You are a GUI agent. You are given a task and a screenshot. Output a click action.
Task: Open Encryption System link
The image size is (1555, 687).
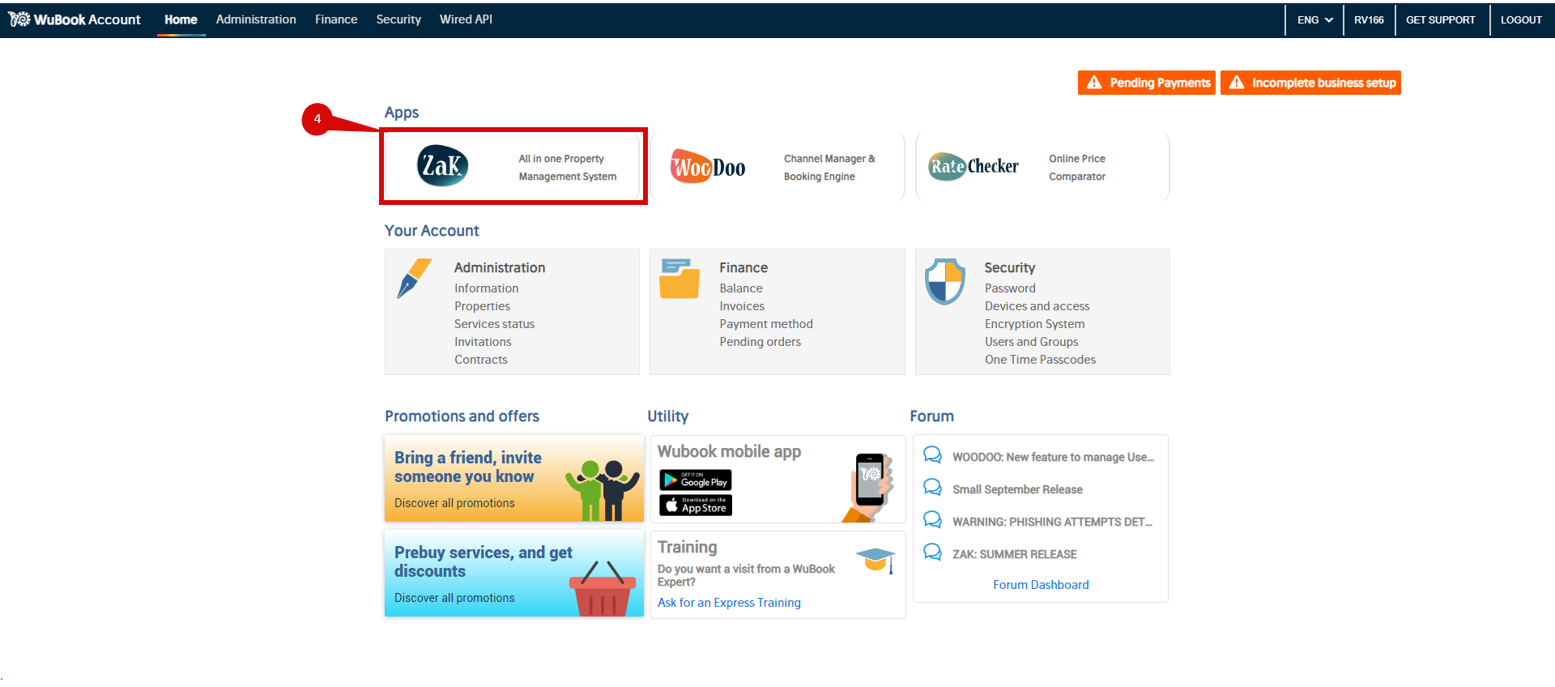[1035, 324]
